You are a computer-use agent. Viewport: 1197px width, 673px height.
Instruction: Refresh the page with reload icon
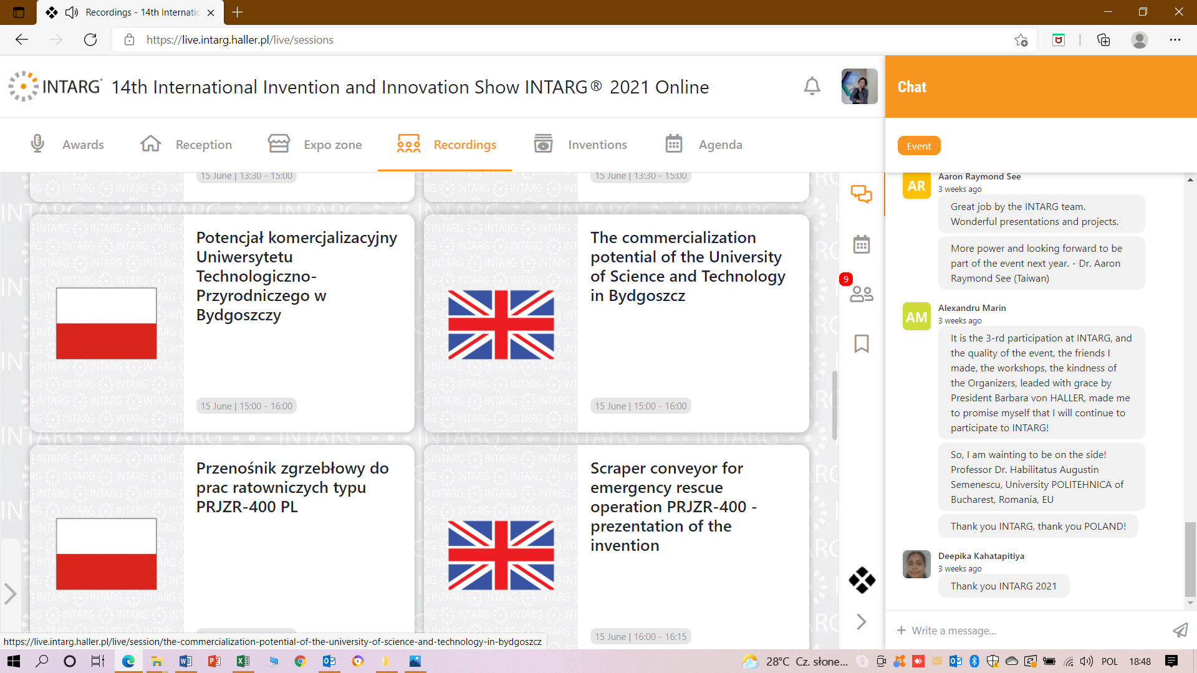[x=90, y=40]
